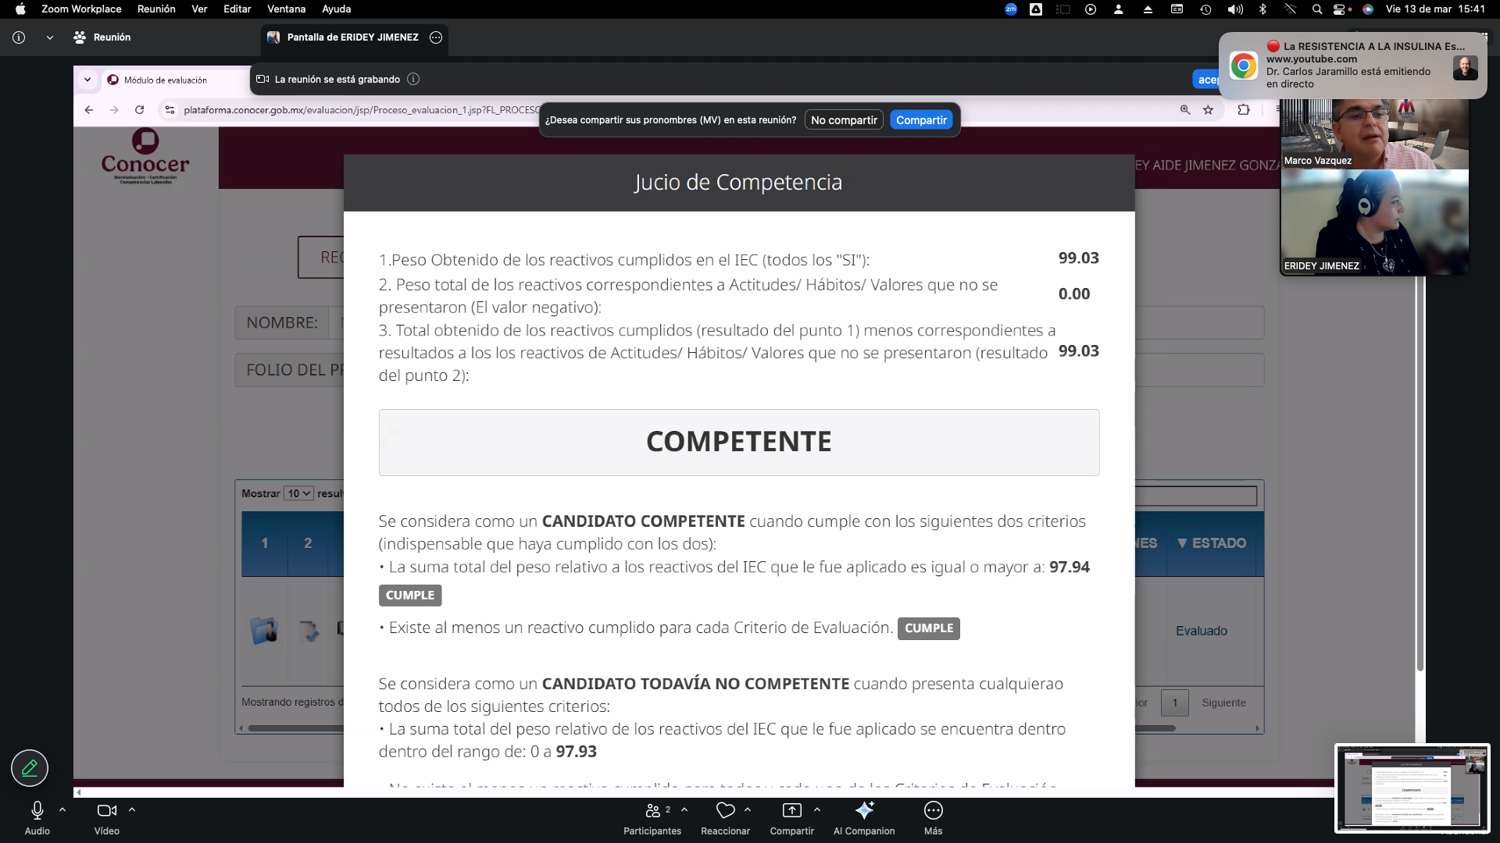Expand Compartir options arrow
This screenshot has height=843, width=1500.
[817, 810]
